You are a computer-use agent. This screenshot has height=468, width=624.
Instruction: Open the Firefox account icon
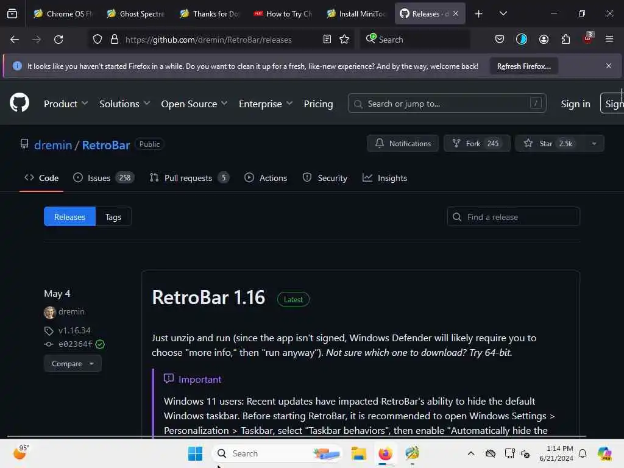[544, 39]
